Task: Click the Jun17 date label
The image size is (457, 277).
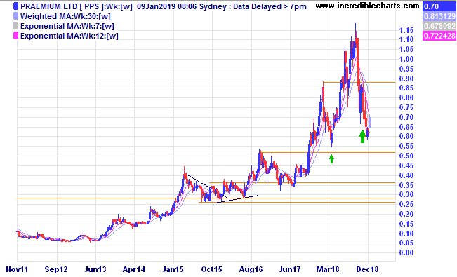Action: pos(290,269)
